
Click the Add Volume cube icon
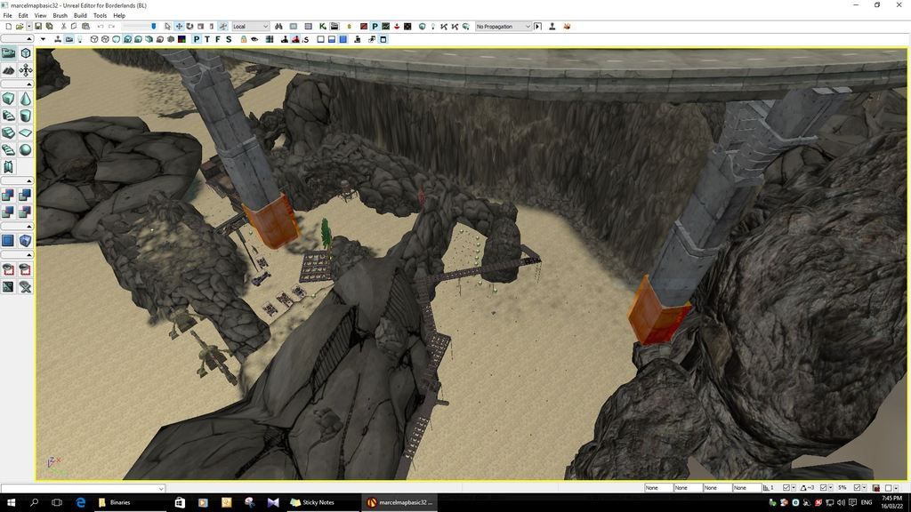pyautogui.click(x=26, y=240)
